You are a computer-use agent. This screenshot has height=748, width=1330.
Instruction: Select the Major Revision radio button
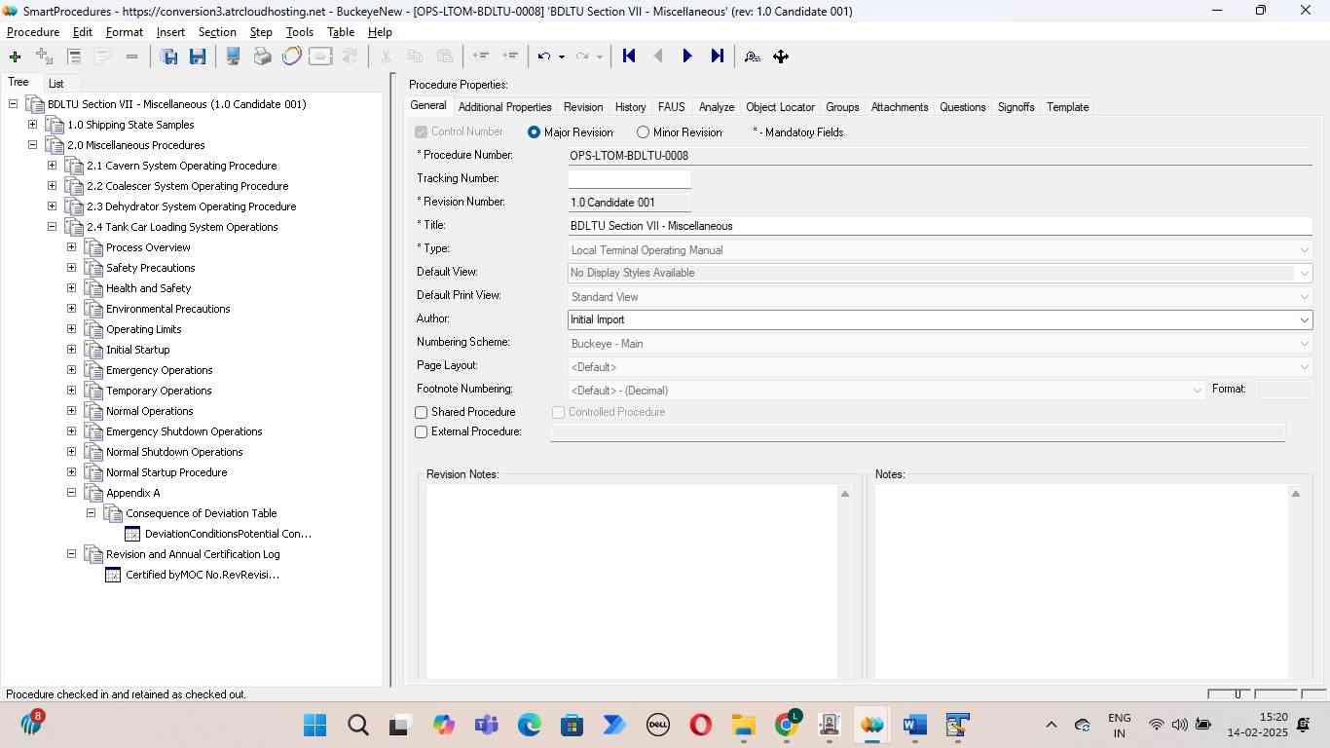click(534, 132)
